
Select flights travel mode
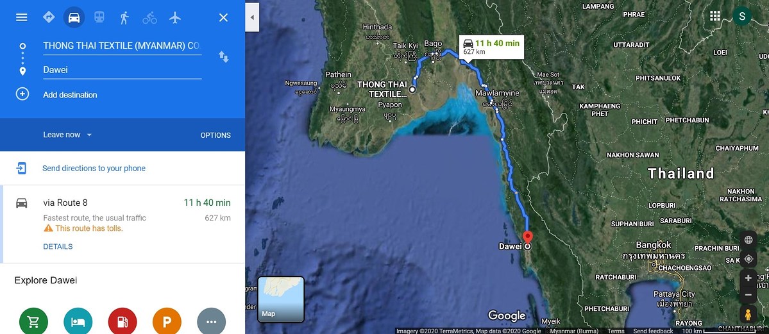pyautogui.click(x=175, y=18)
